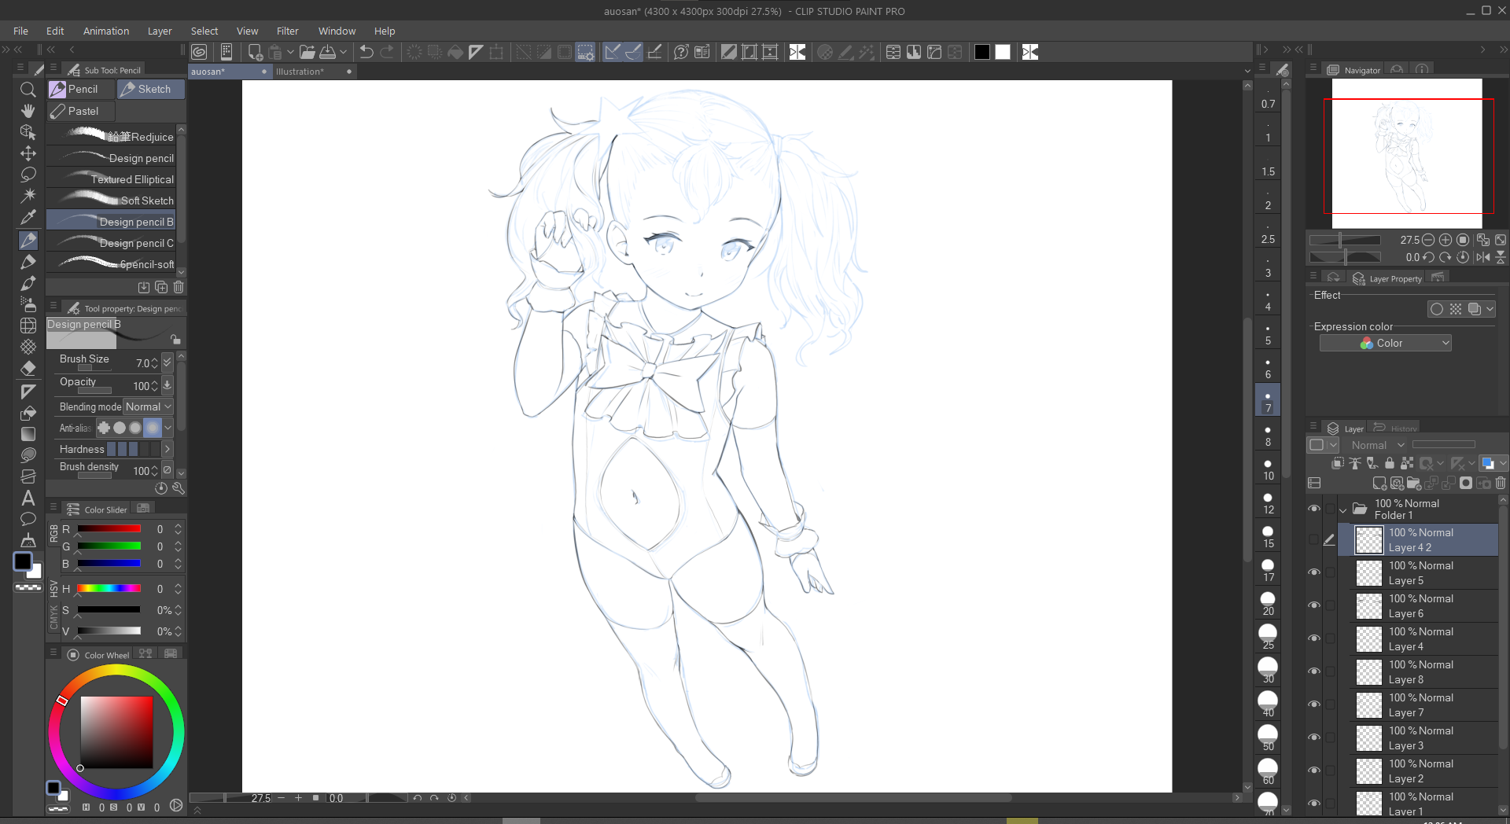
Task: Click the Undo arrow in toolbar
Action: pos(366,52)
